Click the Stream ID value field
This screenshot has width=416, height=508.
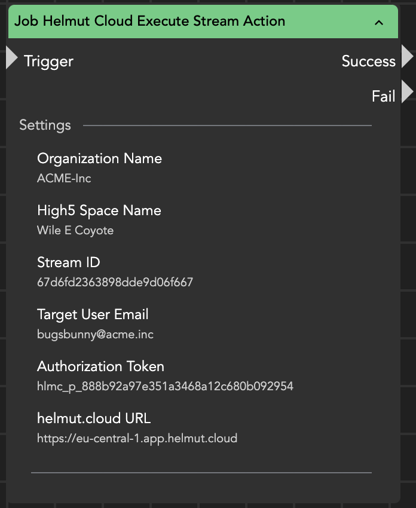pos(115,282)
